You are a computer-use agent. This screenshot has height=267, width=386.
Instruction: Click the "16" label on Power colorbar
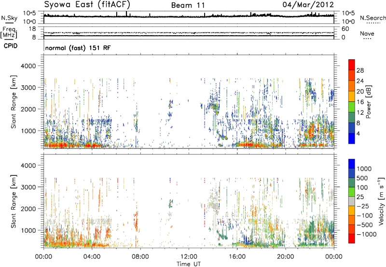[360, 102]
